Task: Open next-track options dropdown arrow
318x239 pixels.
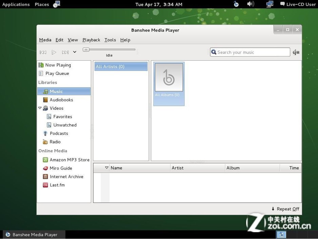Action: click(75, 52)
